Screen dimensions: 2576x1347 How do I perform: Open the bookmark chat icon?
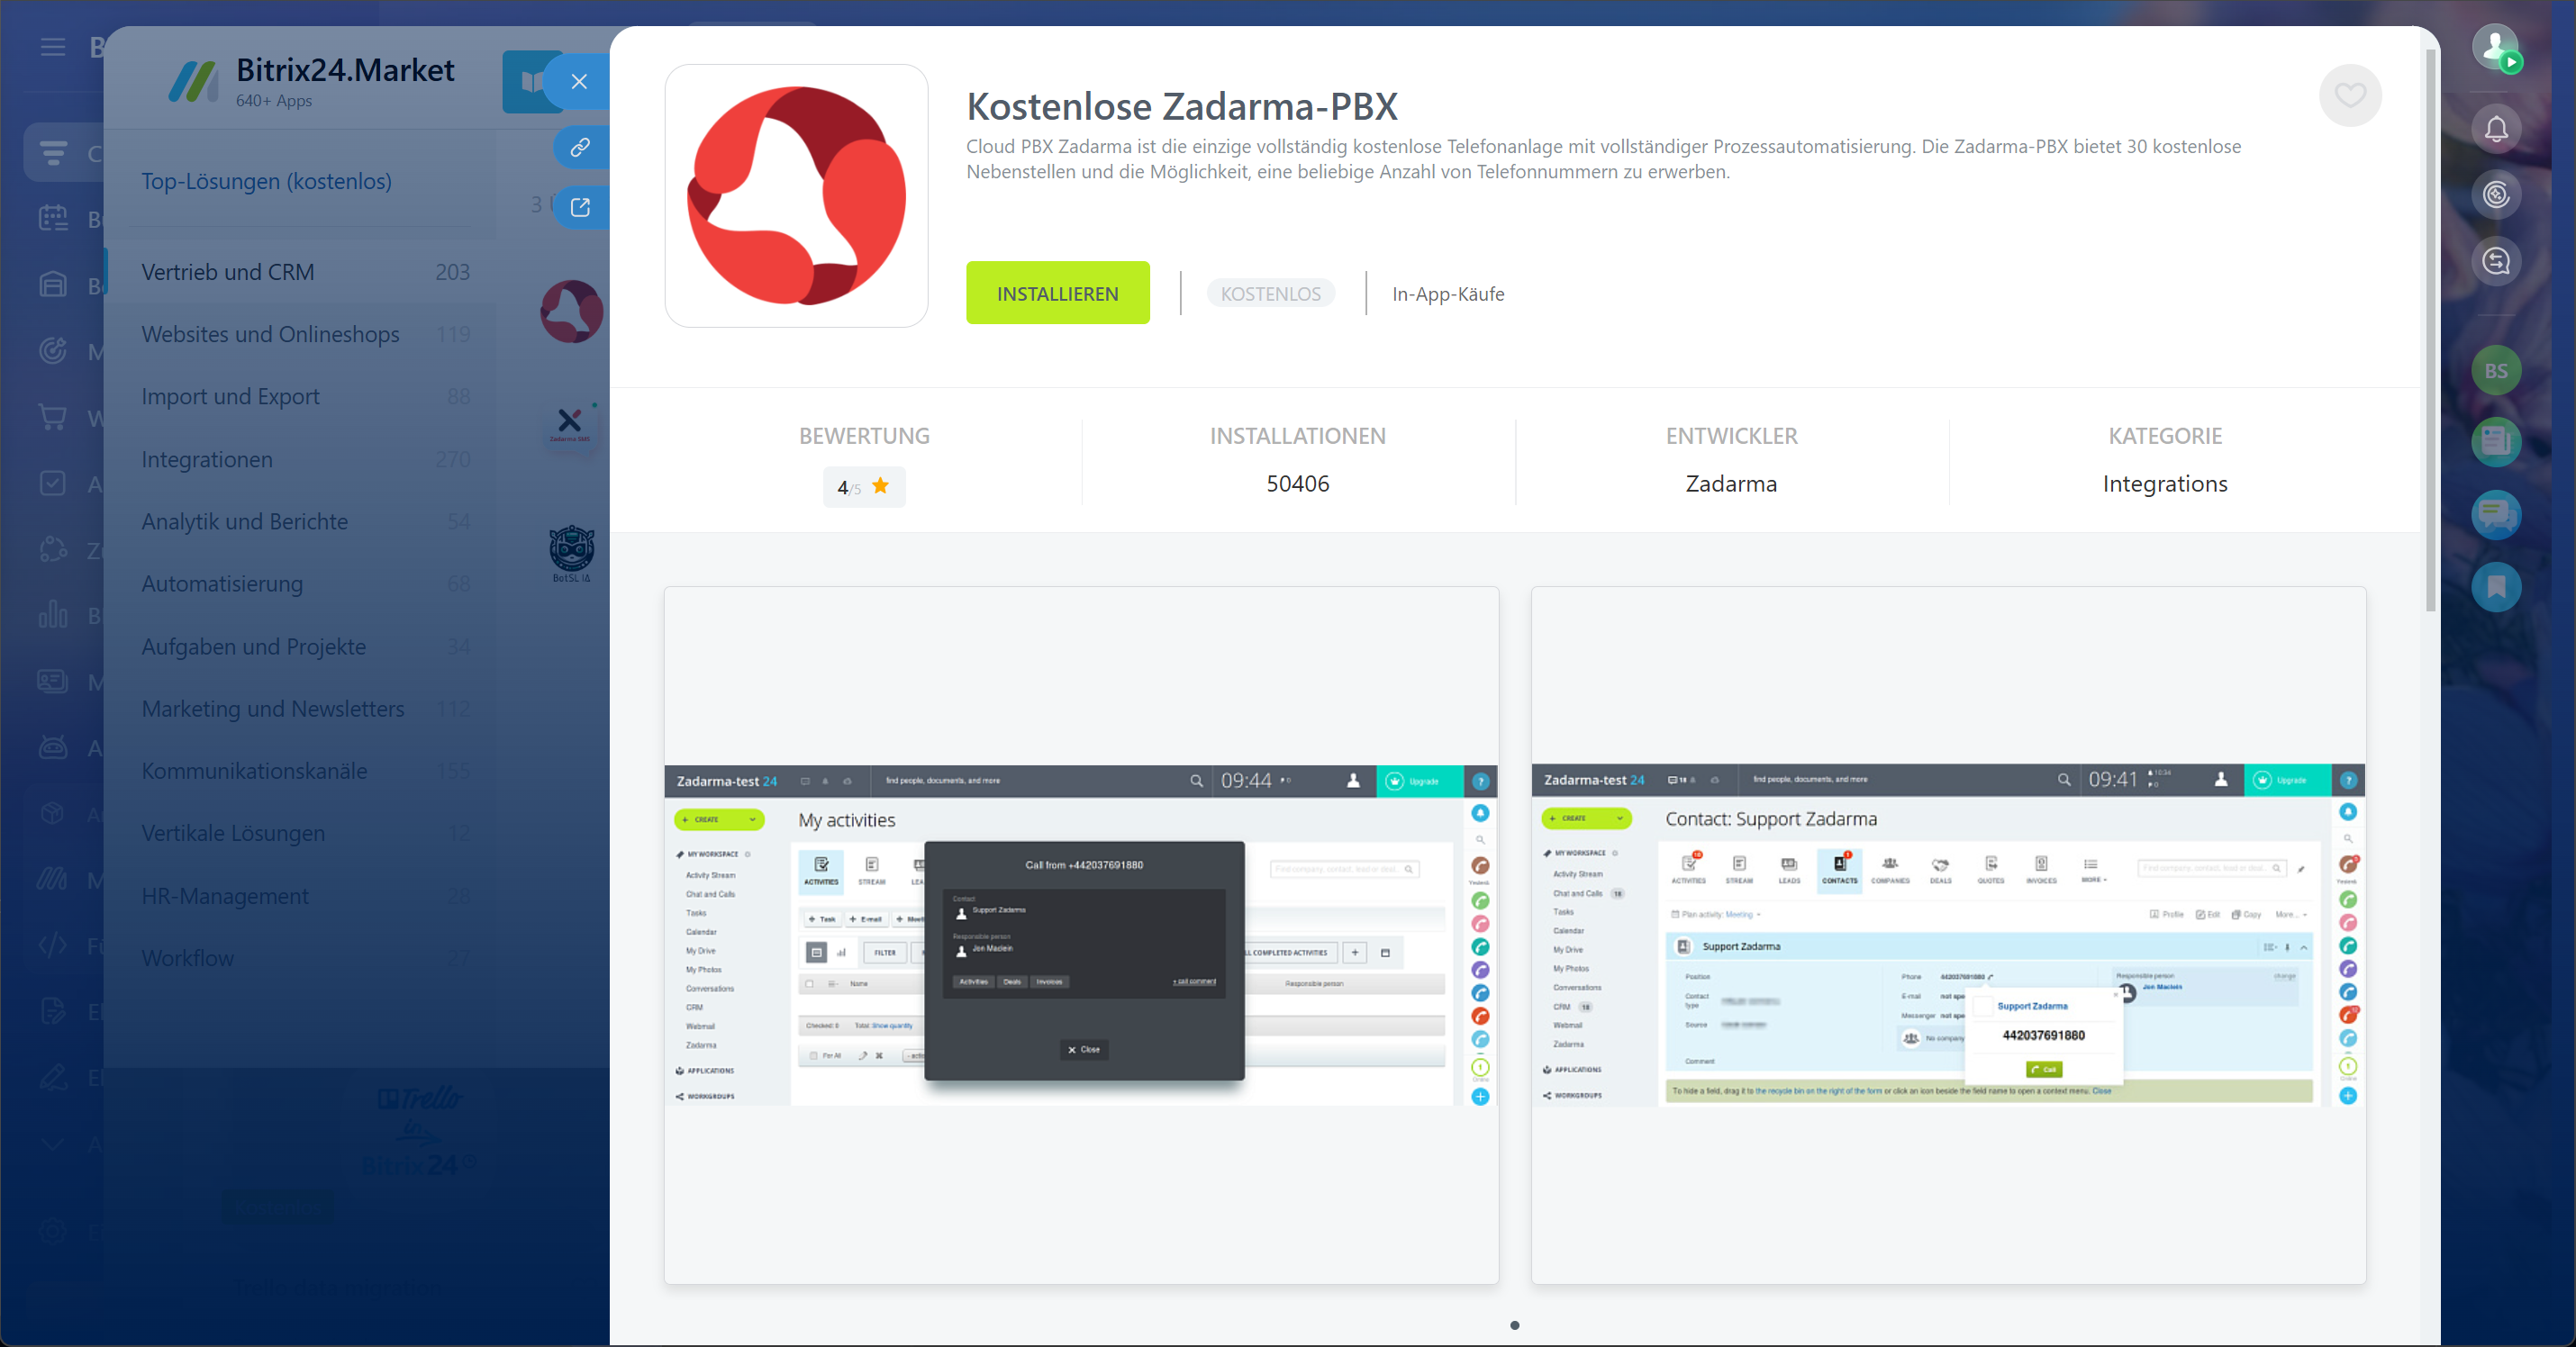pos(2495,586)
